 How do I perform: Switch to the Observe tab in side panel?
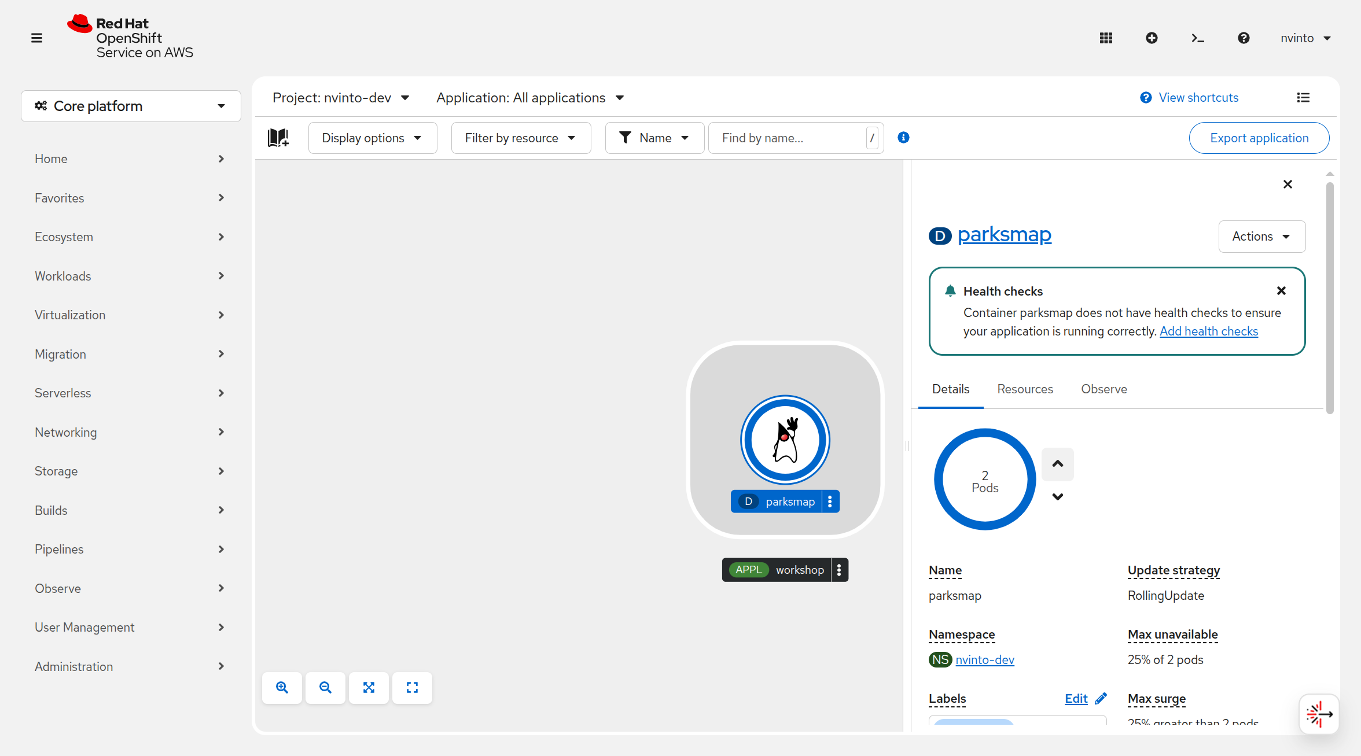(1104, 389)
